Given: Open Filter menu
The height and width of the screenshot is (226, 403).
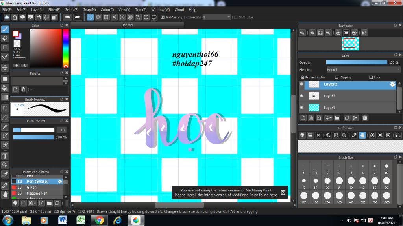Looking at the screenshot, I should (x=54, y=10).
